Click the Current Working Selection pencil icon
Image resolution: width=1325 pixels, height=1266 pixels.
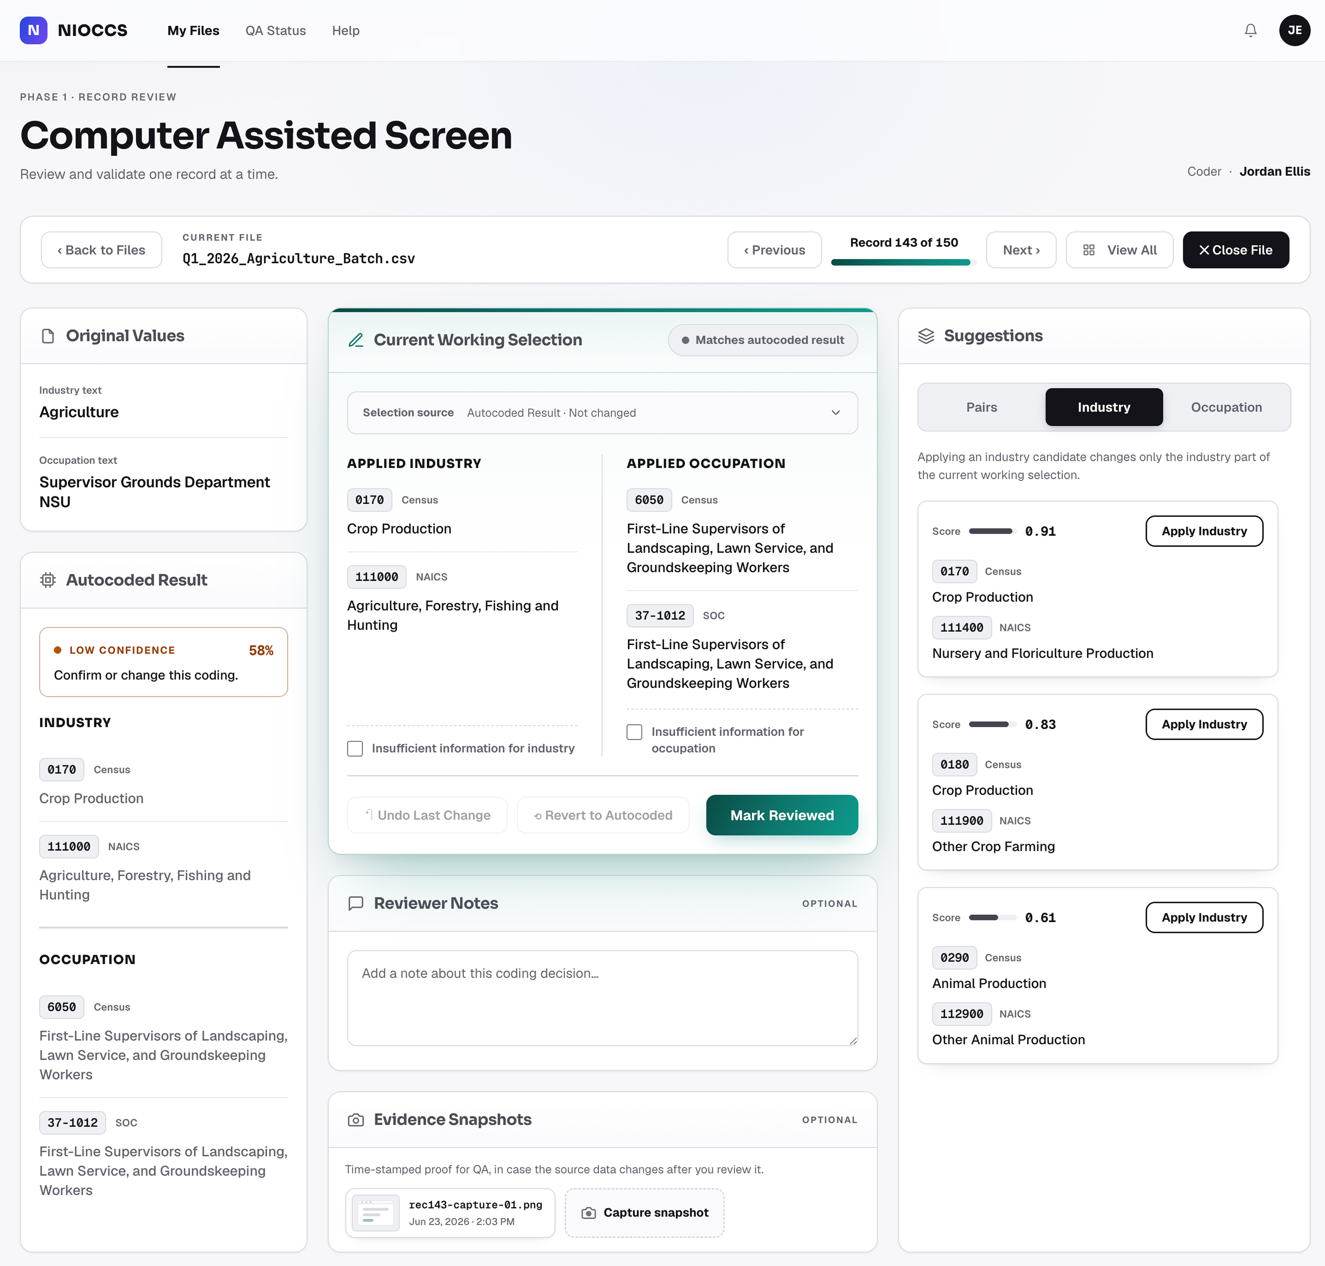[x=356, y=340]
